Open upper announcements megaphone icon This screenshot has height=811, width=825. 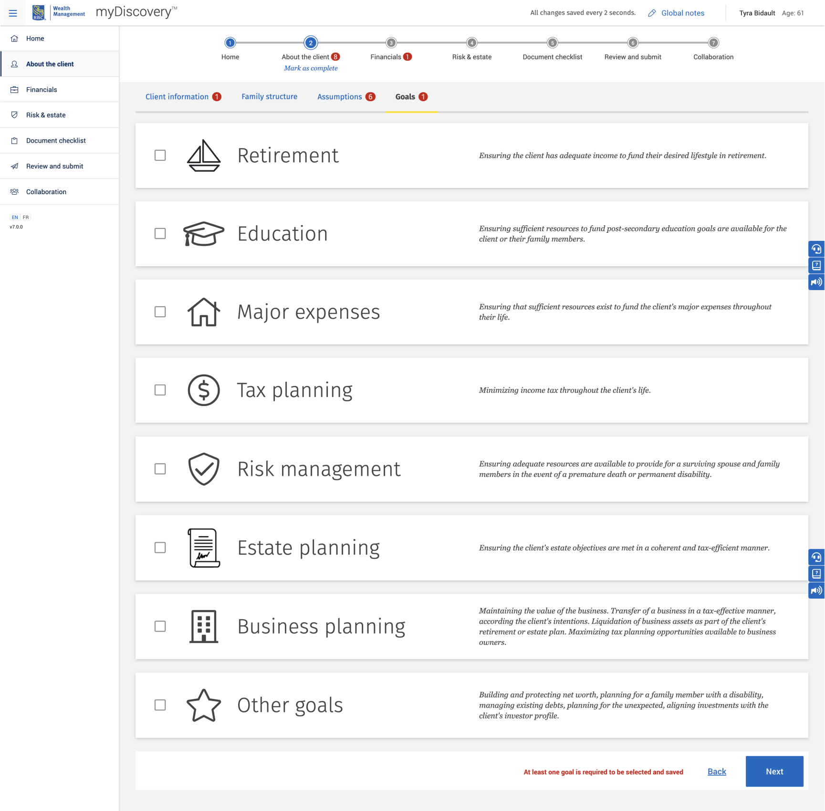816,282
